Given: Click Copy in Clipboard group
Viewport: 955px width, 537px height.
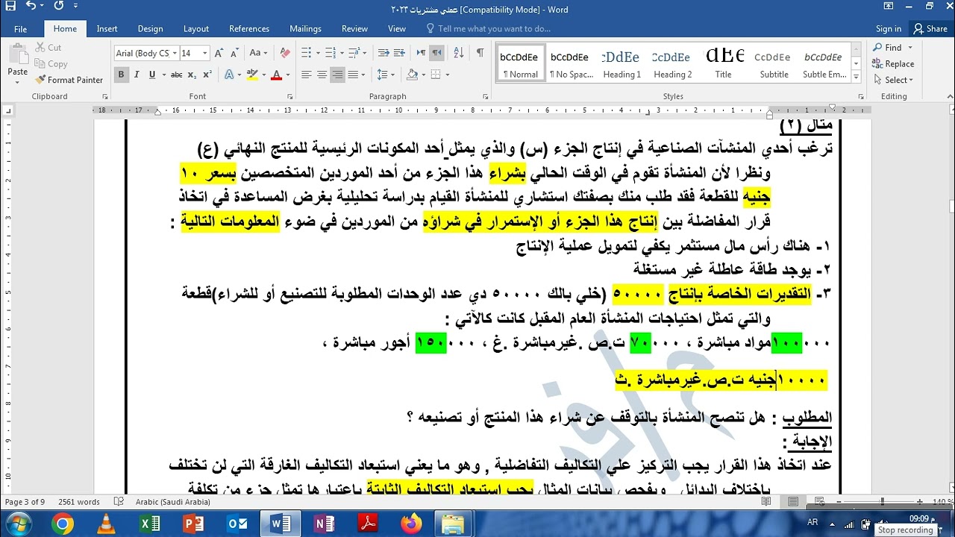Looking at the screenshot, I should coord(51,64).
